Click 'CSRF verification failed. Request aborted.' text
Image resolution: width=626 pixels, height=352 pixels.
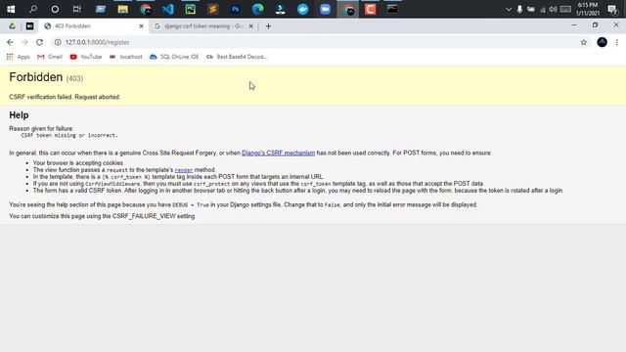click(x=65, y=97)
